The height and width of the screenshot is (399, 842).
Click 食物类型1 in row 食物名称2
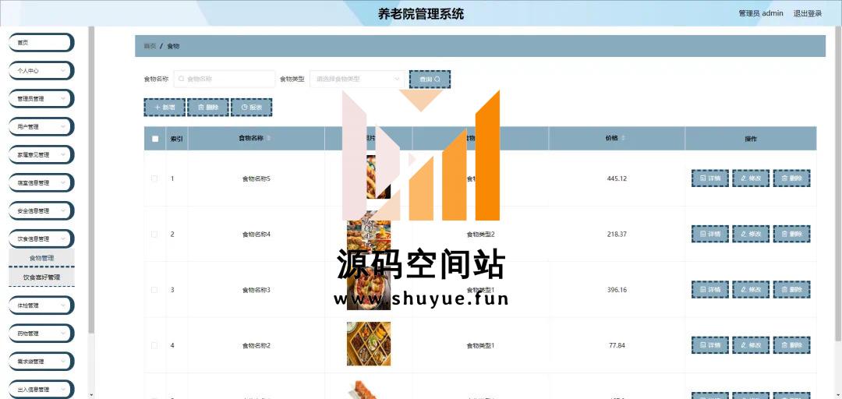click(480, 345)
